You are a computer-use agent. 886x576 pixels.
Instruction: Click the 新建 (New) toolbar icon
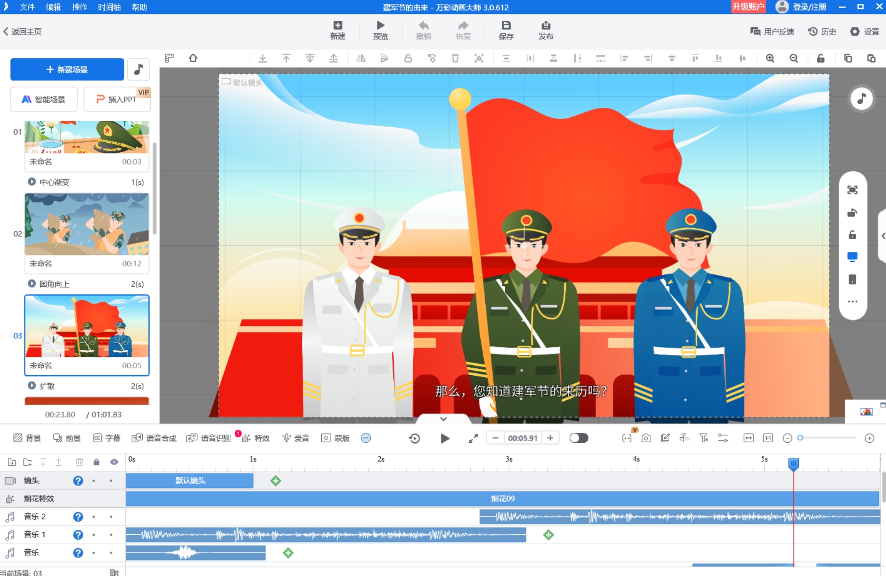[x=338, y=30]
